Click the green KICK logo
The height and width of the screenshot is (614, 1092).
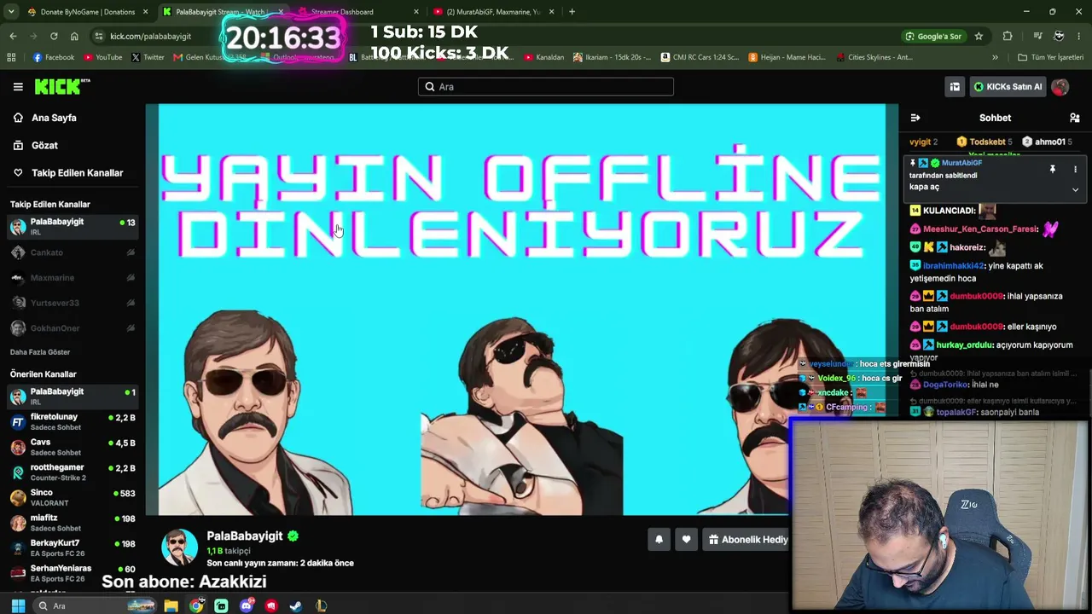pos(61,86)
